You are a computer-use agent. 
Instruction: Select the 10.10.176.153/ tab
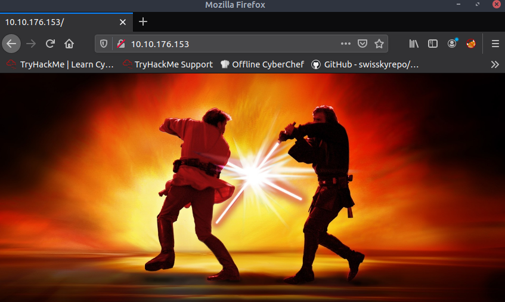tap(66, 22)
